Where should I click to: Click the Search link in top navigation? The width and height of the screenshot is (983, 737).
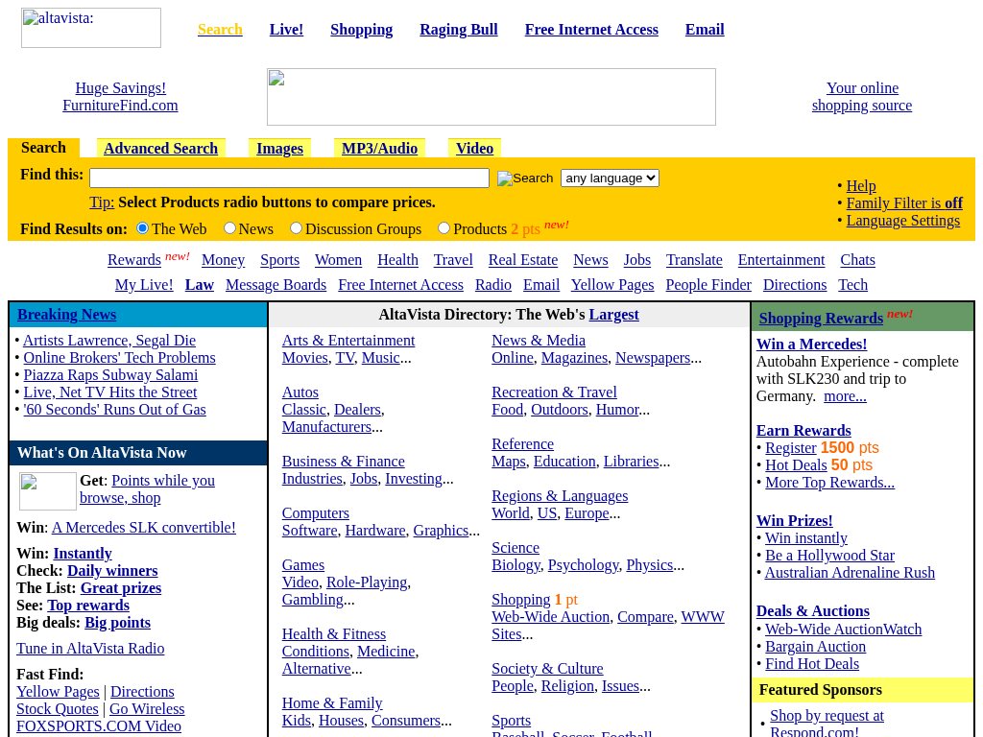coord(220,30)
